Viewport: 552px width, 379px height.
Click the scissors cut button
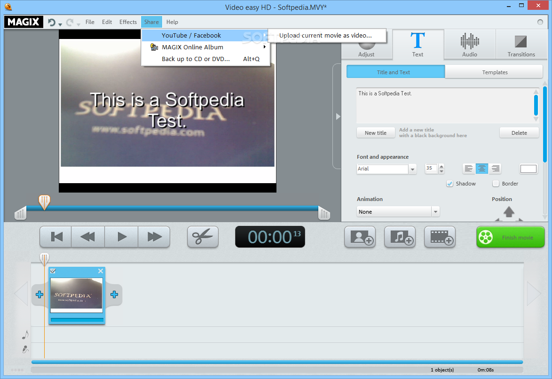coord(203,237)
